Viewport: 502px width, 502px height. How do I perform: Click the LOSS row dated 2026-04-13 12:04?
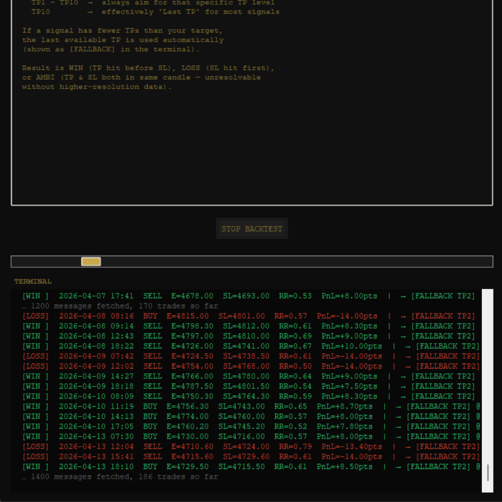pyautogui.click(x=251, y=447)
